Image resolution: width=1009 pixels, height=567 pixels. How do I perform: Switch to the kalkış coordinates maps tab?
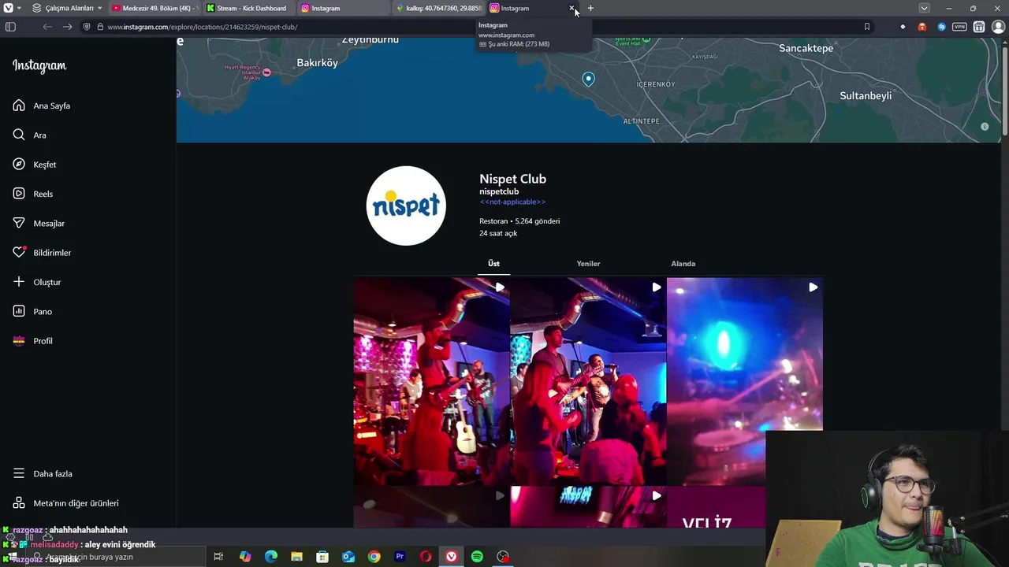tap(438, 8)
